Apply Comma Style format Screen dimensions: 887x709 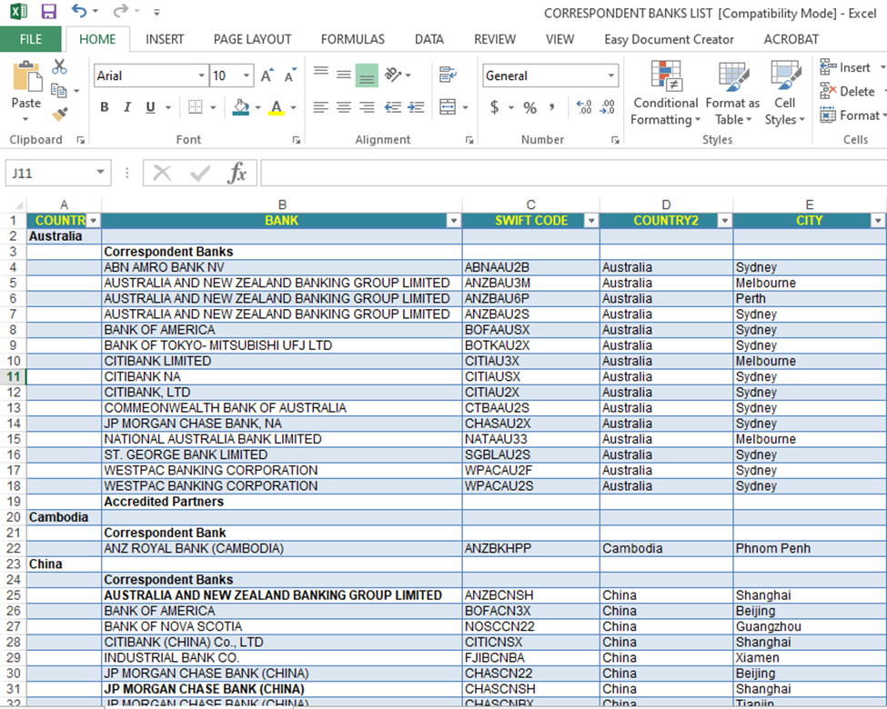(552, 107)
